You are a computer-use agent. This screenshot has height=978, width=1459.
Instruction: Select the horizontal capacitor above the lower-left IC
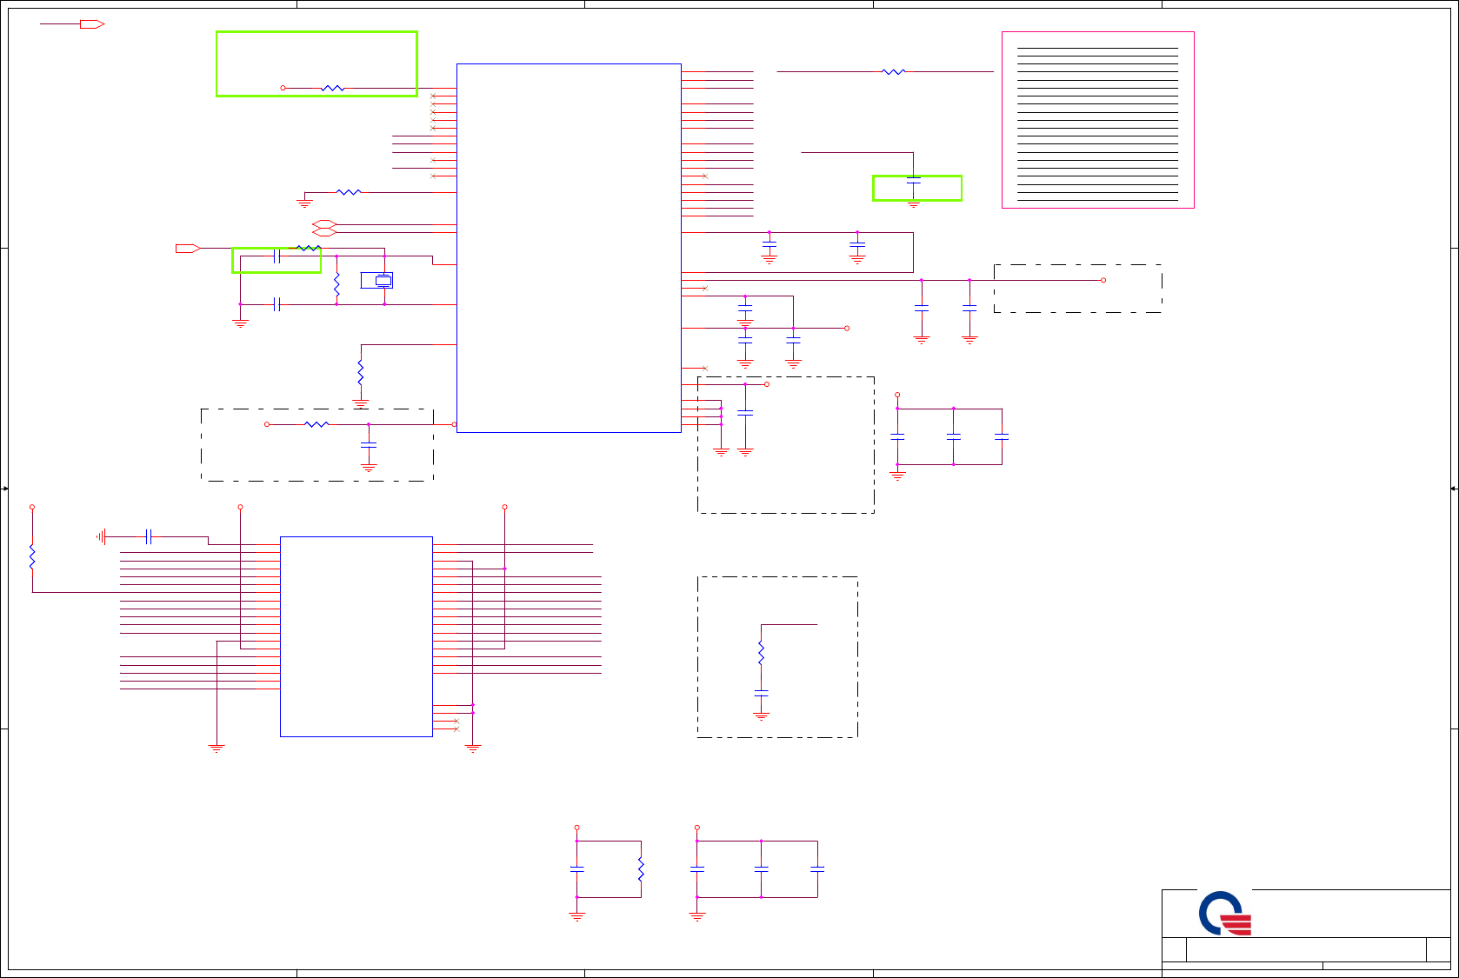coord(150,537)
